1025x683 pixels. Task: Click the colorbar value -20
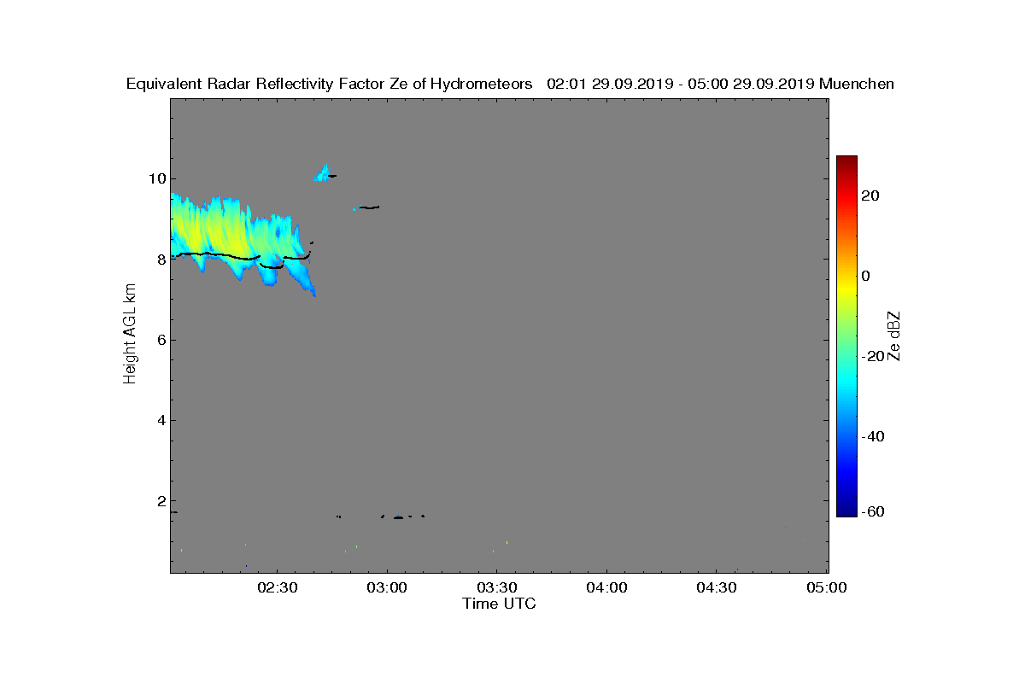(873, 356)
